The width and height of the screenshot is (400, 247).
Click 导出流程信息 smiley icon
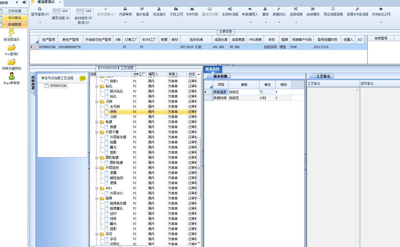pos(333,9)
